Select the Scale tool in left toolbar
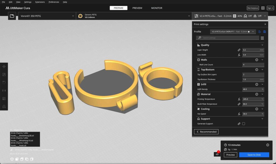Viewport: 276px width, 164px height. [x=4, y=75]
